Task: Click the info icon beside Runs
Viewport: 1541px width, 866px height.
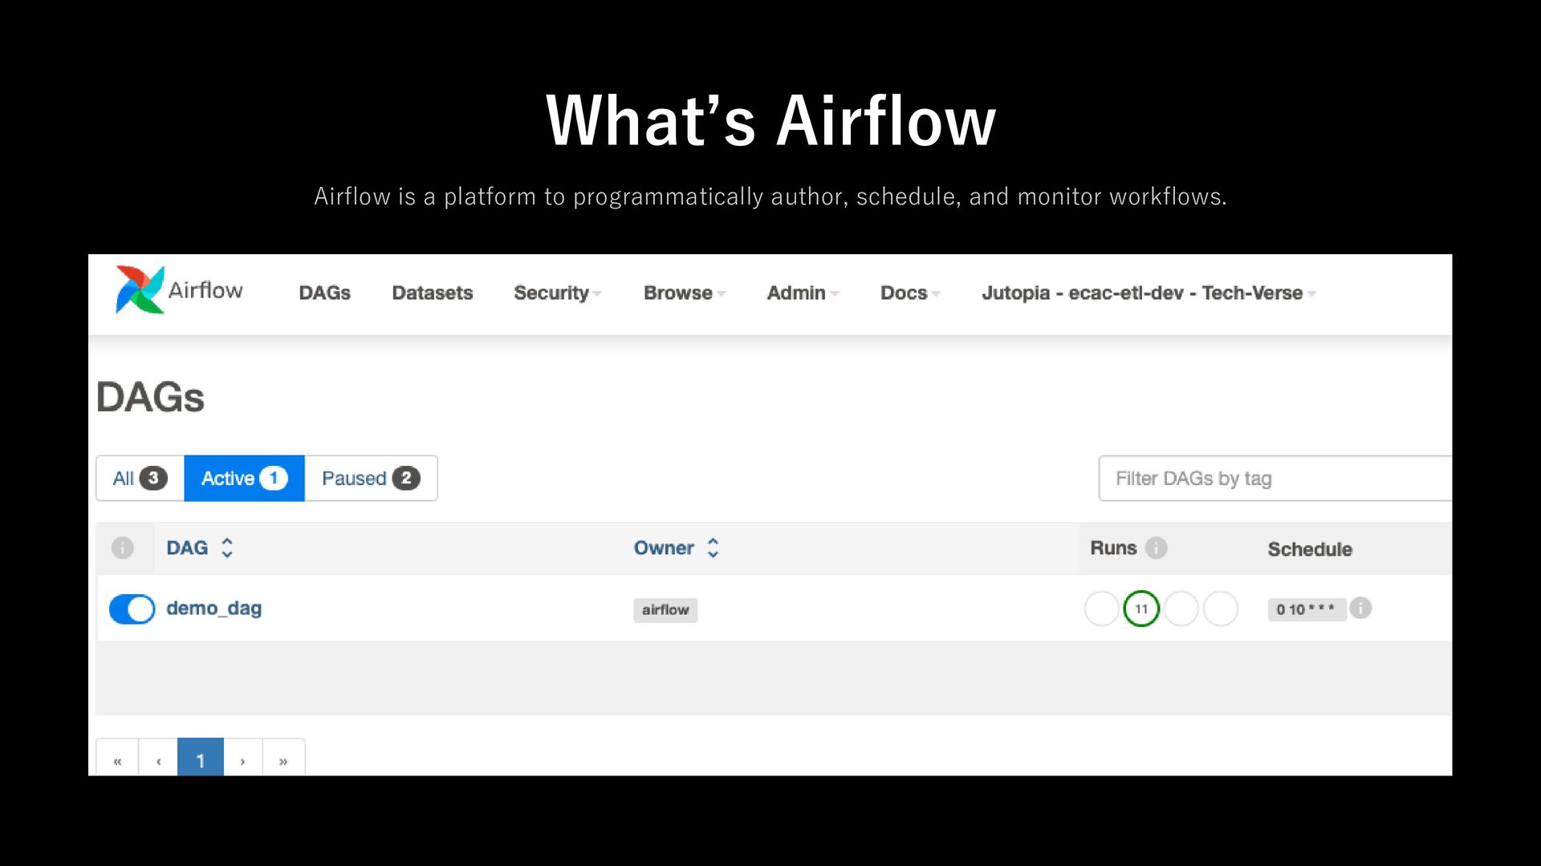Action: (x=1156, y=548)
